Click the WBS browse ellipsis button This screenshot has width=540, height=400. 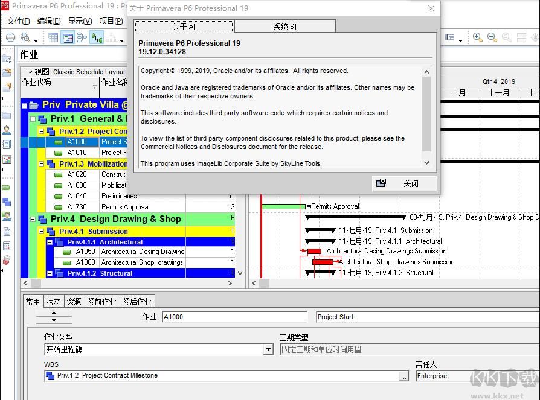click(403, 376)
